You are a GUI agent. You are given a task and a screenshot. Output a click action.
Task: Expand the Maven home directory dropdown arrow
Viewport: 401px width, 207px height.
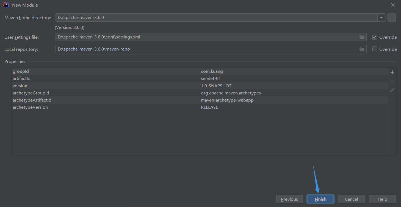pos(381,18)
